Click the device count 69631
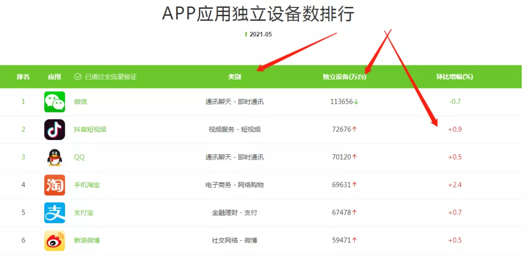This screenshot has height=256, width=530. point(342,185)
